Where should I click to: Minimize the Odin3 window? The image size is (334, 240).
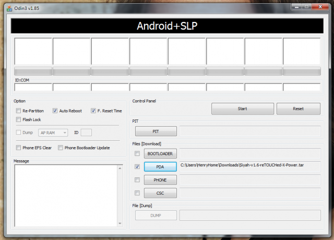pos(296,7)
